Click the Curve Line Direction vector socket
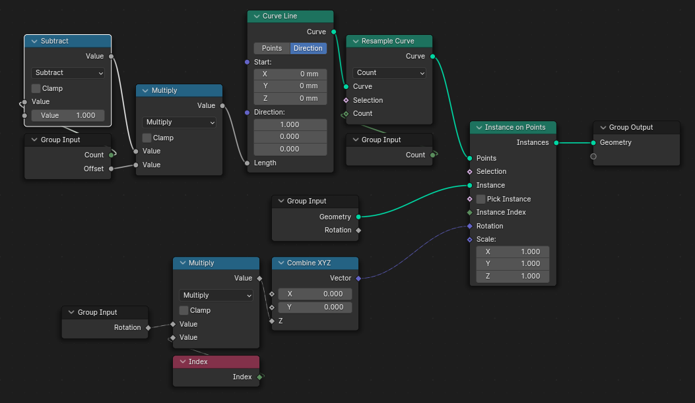The image size is (695, 403). tap(248, 113)
